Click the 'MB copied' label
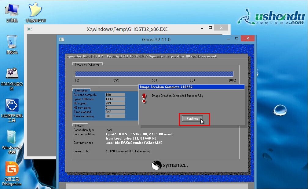Screen dimensions: 308x189 point(80,104)
